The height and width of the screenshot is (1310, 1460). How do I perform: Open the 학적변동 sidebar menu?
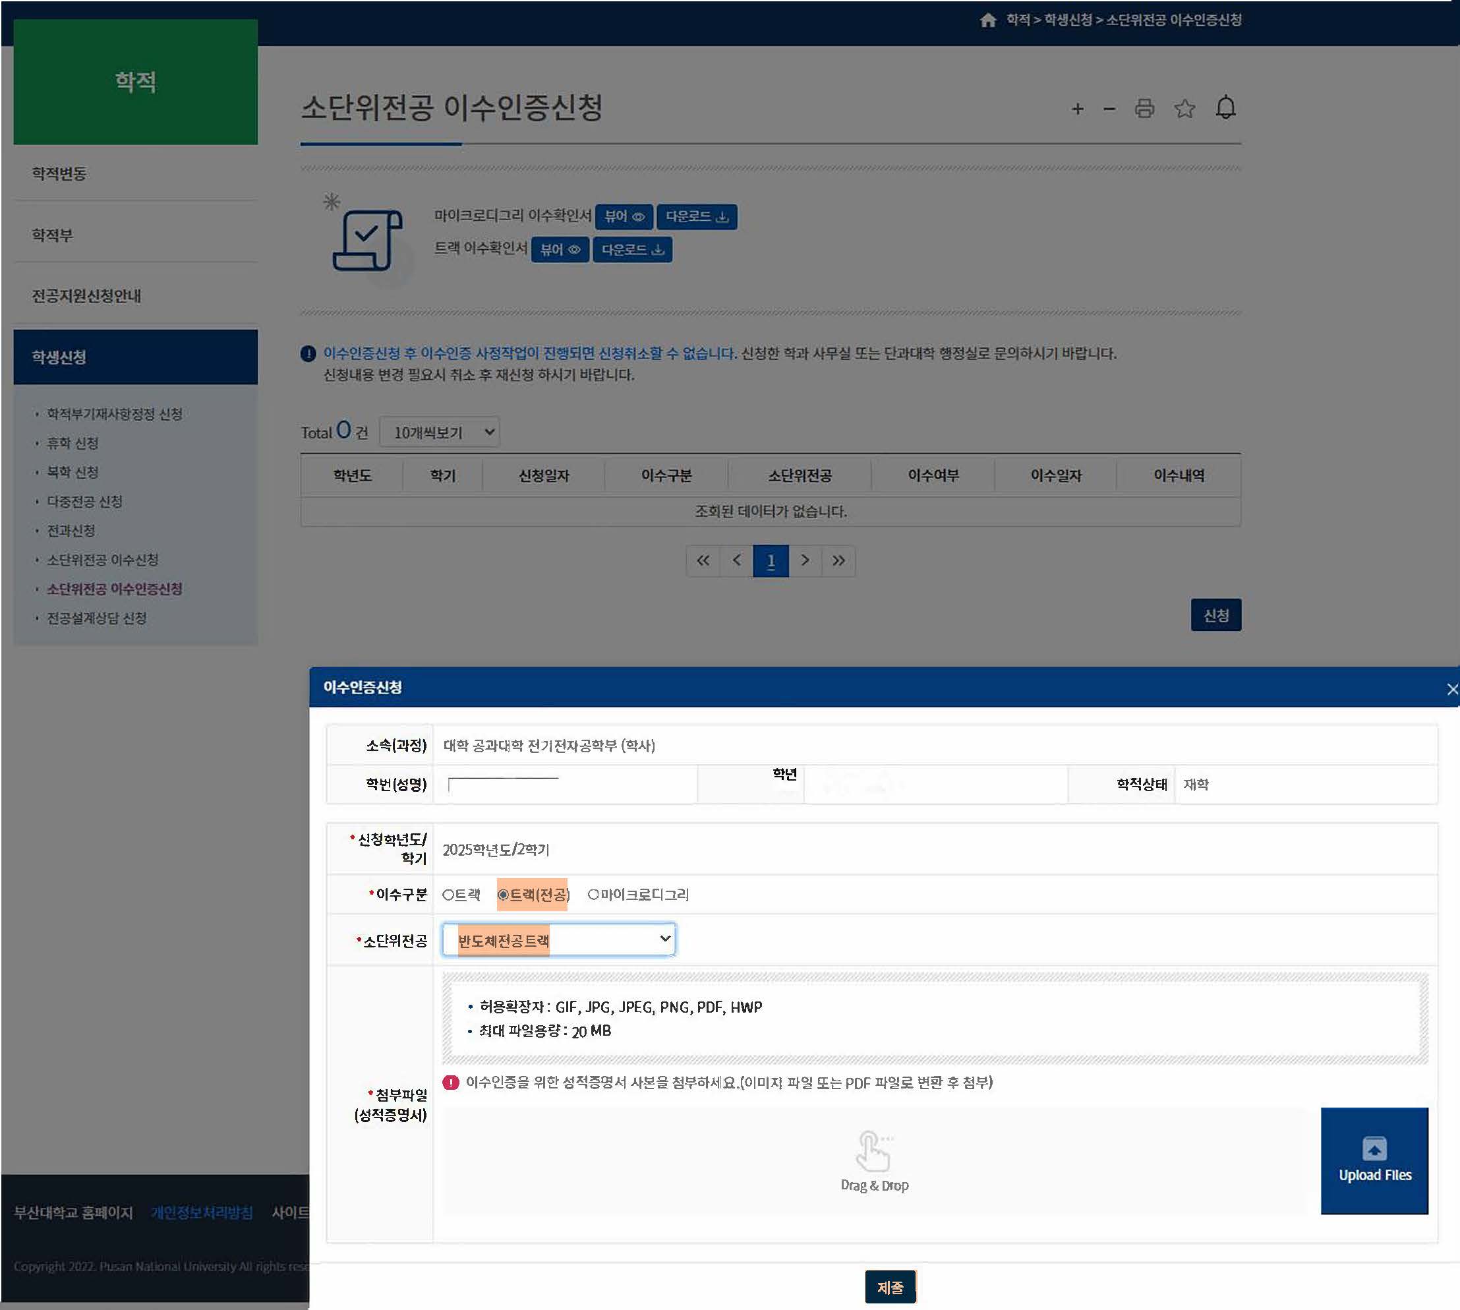pyautogui.click(x=59, y=173)
